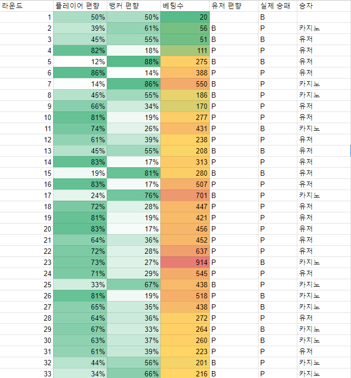Click the 637 betting count cell
Image resolution: width=351 pixels, height=378 pixels.
coord(185,251)
